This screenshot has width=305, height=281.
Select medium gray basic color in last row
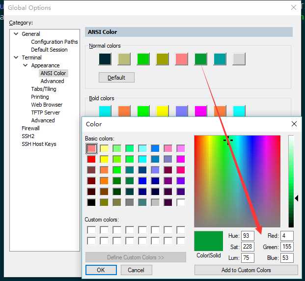point(130,202)
